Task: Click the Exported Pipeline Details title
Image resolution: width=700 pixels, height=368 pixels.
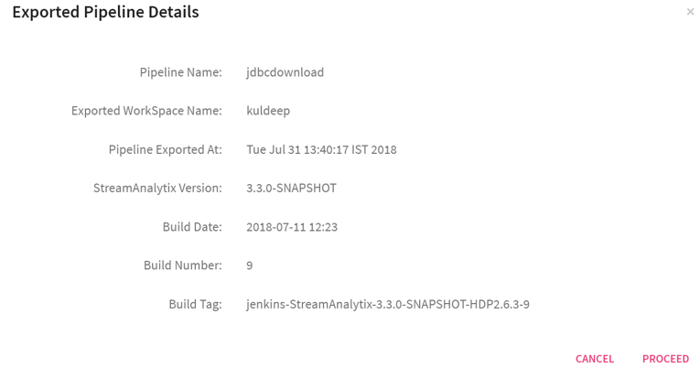Action: (x=105, y=13)
